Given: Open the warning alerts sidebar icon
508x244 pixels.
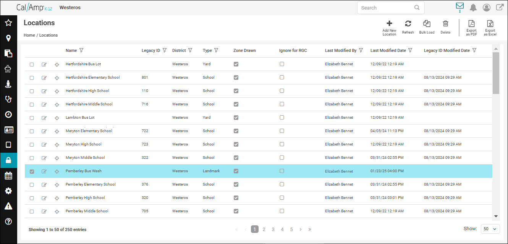Looking at the screenshot, I should tap(8, 206).
